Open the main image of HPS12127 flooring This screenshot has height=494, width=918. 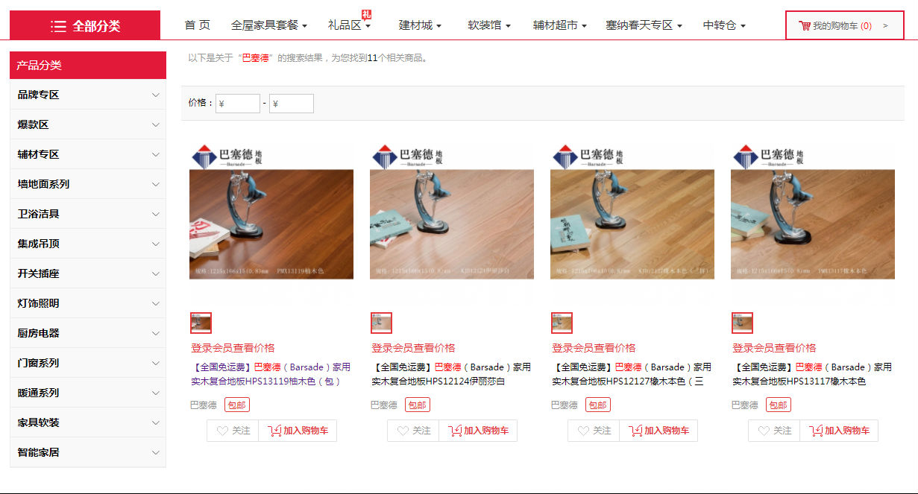[x=632, y=224]
